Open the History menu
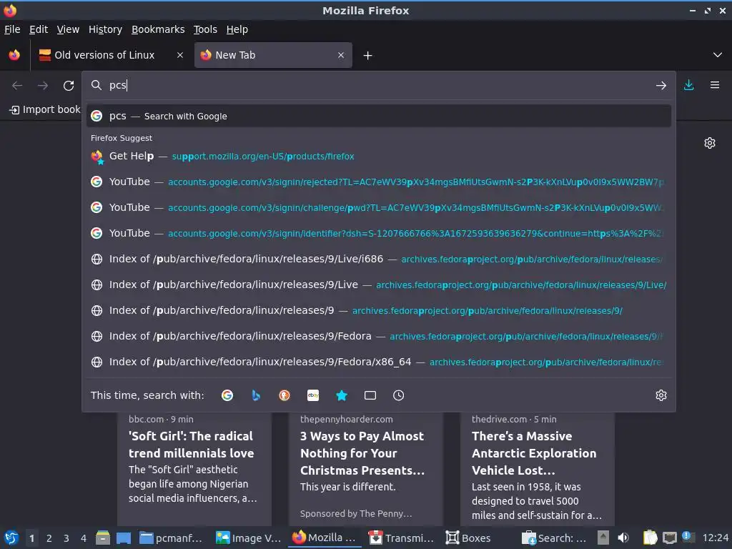This screenshot has height=549, width=732. (106, 29)
